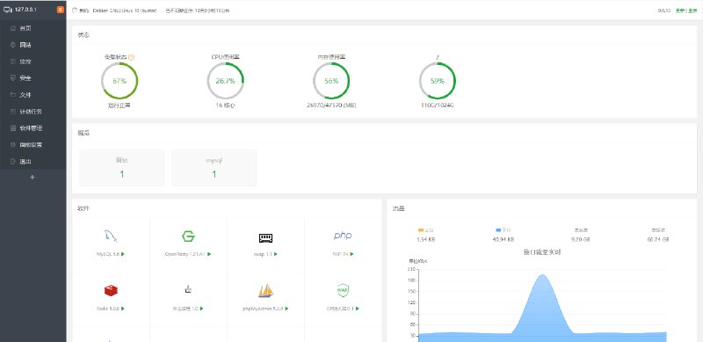The height and width of the screenshot is (342, 703).
Task: Click the green WAF shield icon
Action: tap(343, 290)
